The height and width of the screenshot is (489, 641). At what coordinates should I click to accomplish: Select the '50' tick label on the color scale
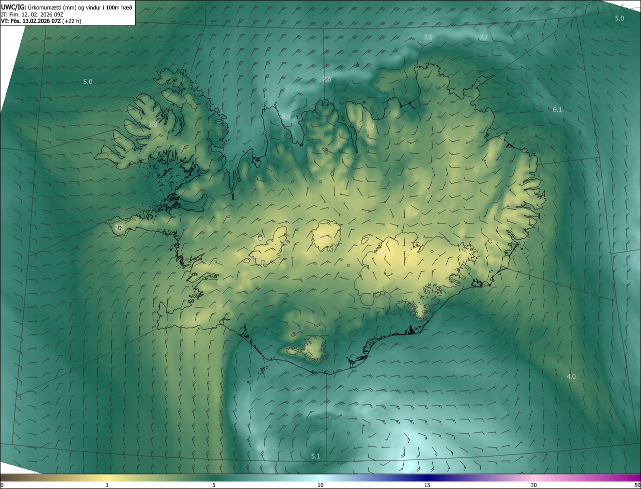[x=637, y=485]
